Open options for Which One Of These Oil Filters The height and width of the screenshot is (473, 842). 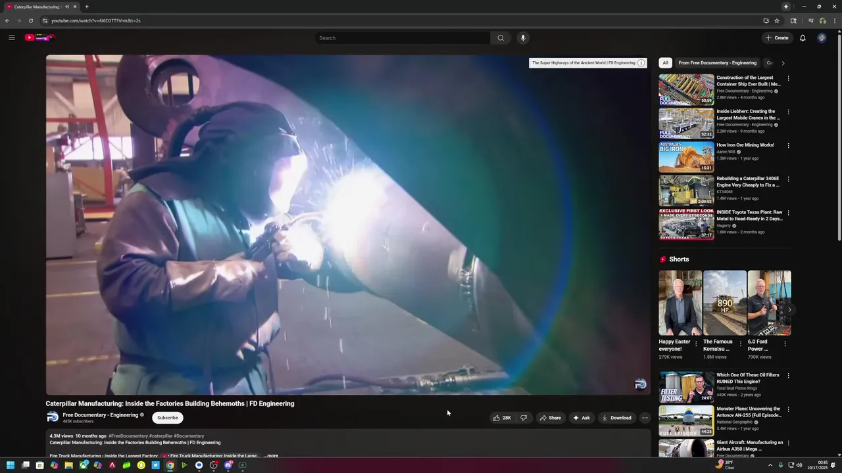(x=788, y=376)
